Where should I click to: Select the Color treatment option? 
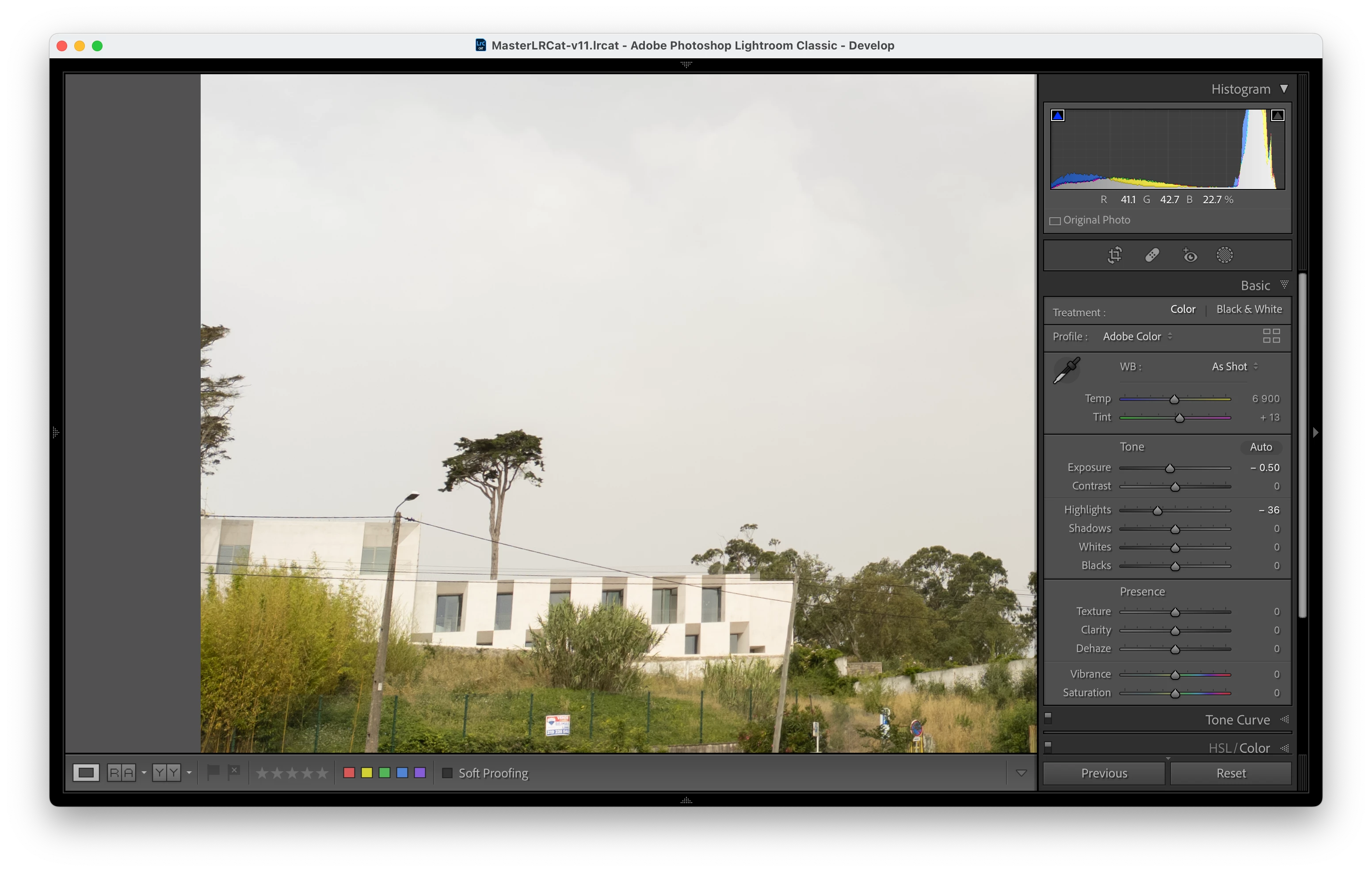[1182, 309]
